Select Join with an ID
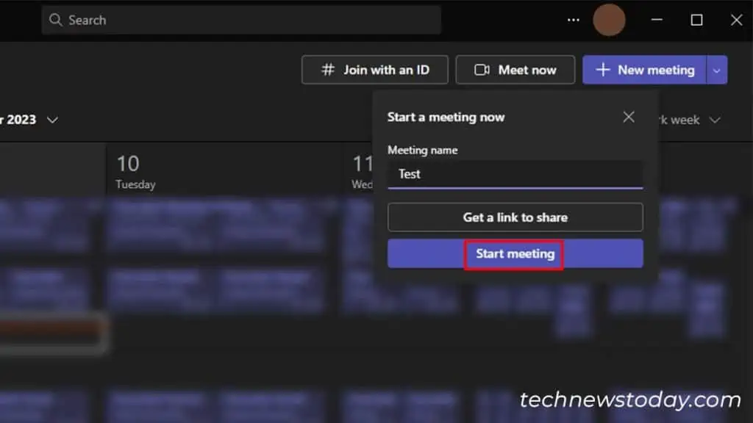 (375, 70)
